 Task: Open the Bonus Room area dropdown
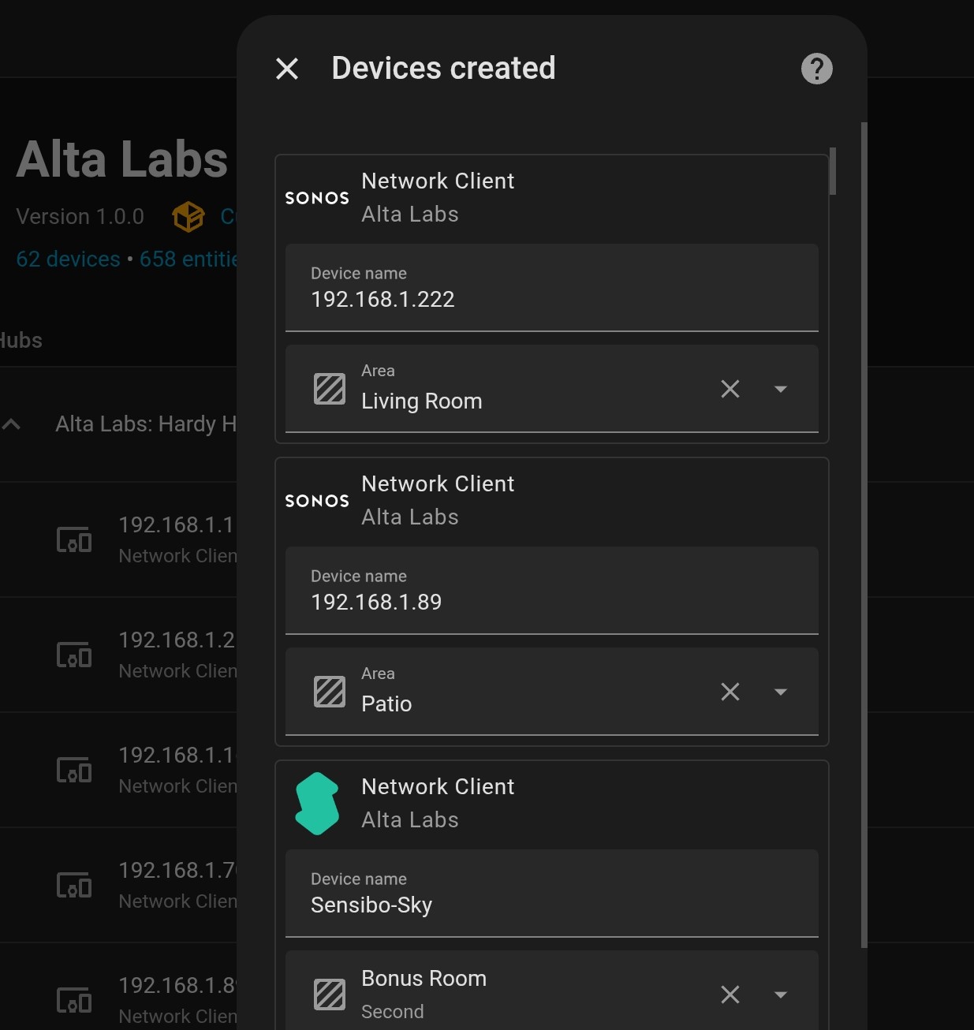780,995
